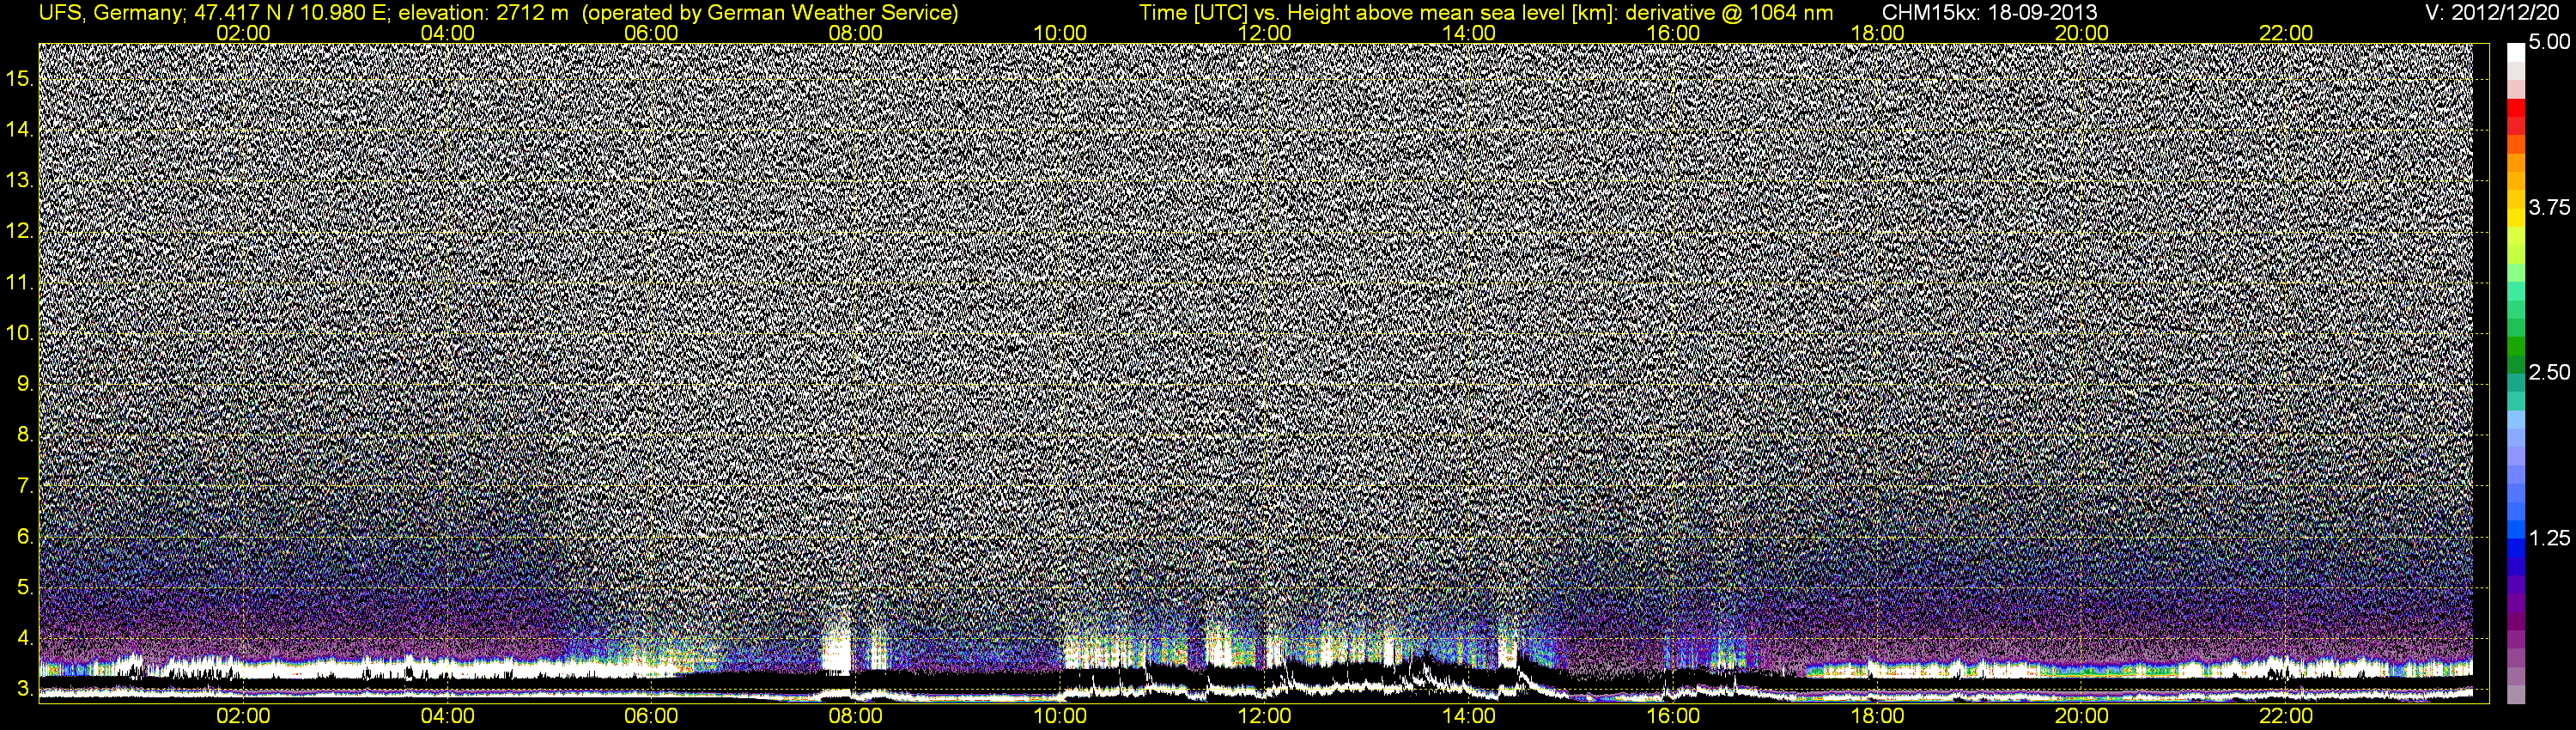The height and width of the screenshot is (730, 2576).
Task: Click the '10:00' label on the lower time axis
Action: (x=1060, y=716)
